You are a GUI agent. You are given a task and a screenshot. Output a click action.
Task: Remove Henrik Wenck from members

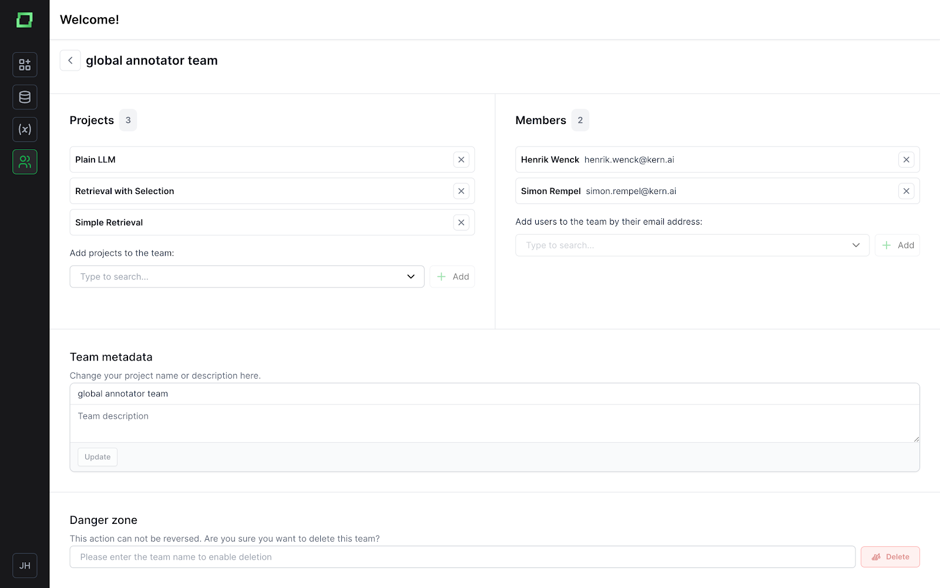pyautogui.click(x=907, y=159)
